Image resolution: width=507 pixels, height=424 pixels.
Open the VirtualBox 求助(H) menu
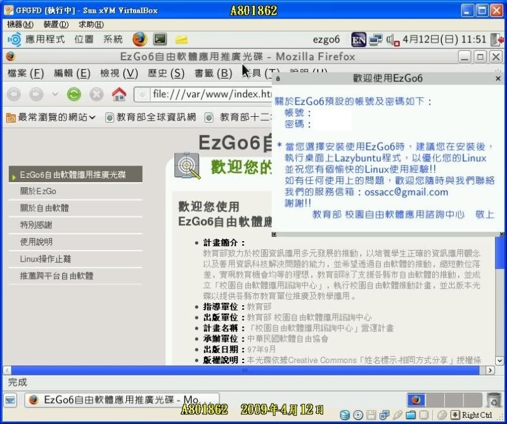coord(91,24)
